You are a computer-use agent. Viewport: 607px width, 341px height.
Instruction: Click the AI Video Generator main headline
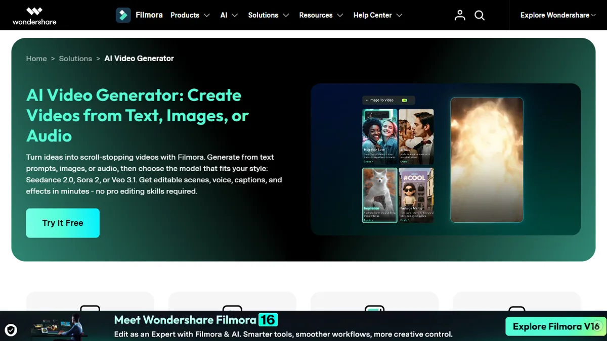point(138,115)
